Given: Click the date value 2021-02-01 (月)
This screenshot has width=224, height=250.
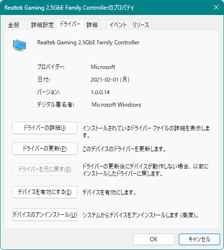Looking at the screenshot, I should [110, 80].
